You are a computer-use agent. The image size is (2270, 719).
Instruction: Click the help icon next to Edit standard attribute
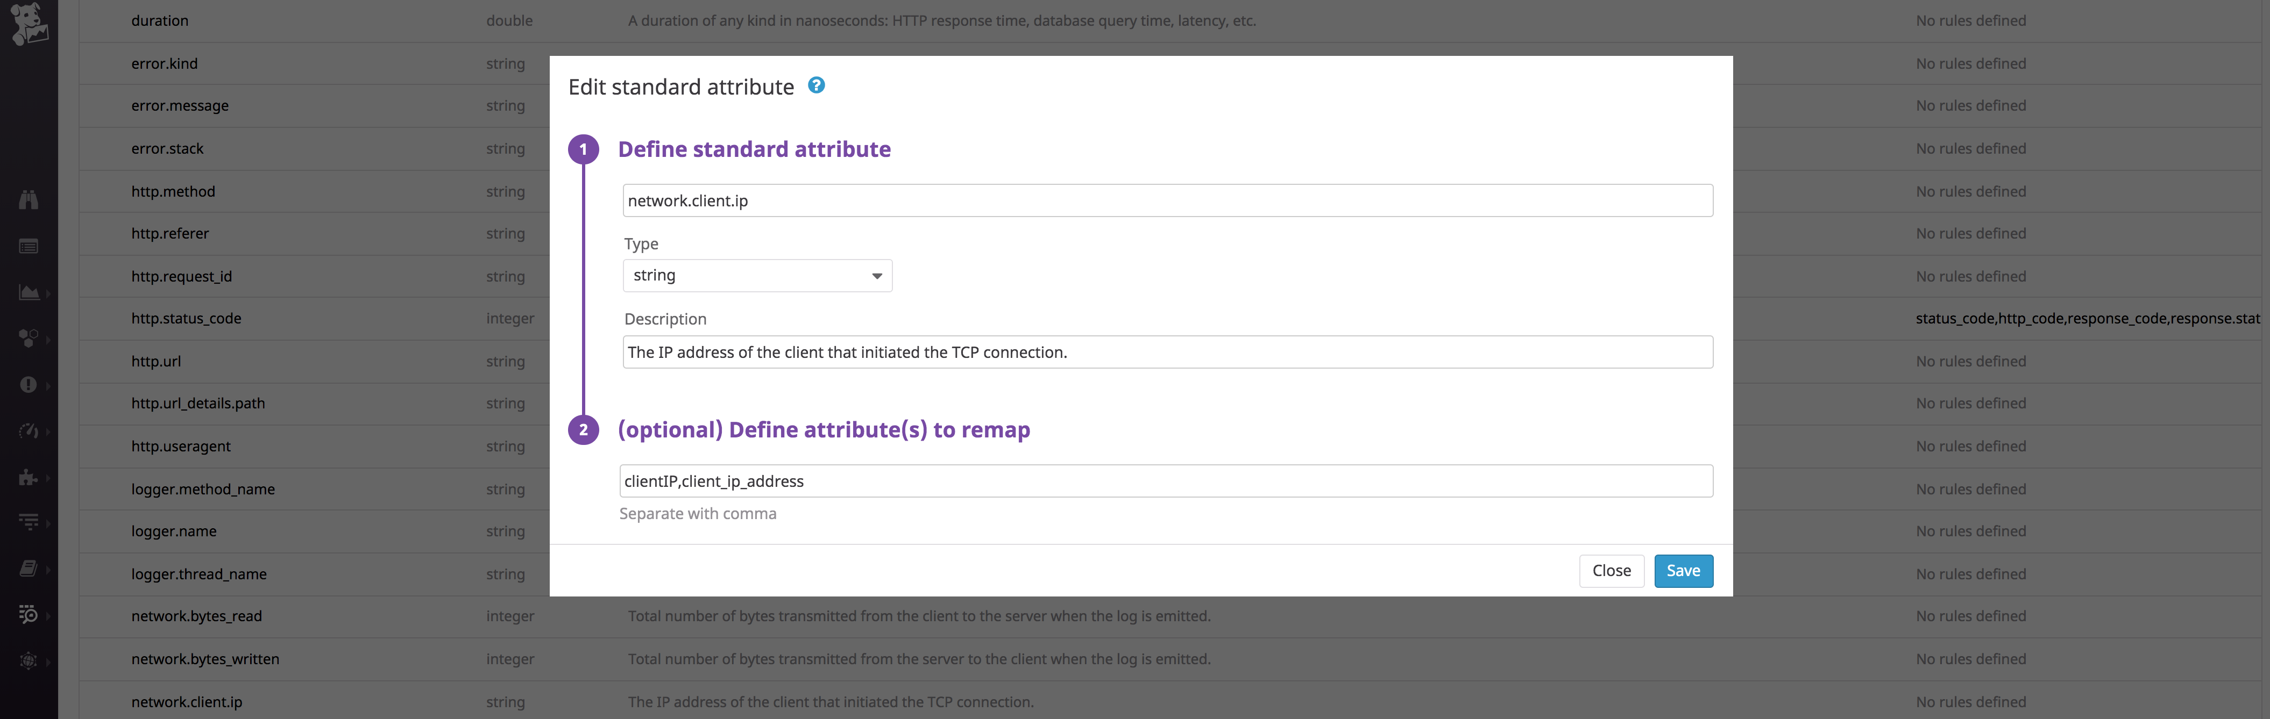(816, 85)
